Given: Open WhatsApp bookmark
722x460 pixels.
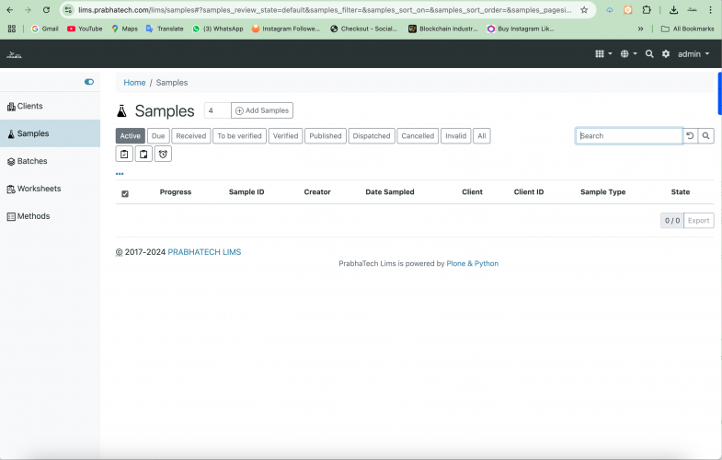Looking at the screenshot, I should [218, 29].
